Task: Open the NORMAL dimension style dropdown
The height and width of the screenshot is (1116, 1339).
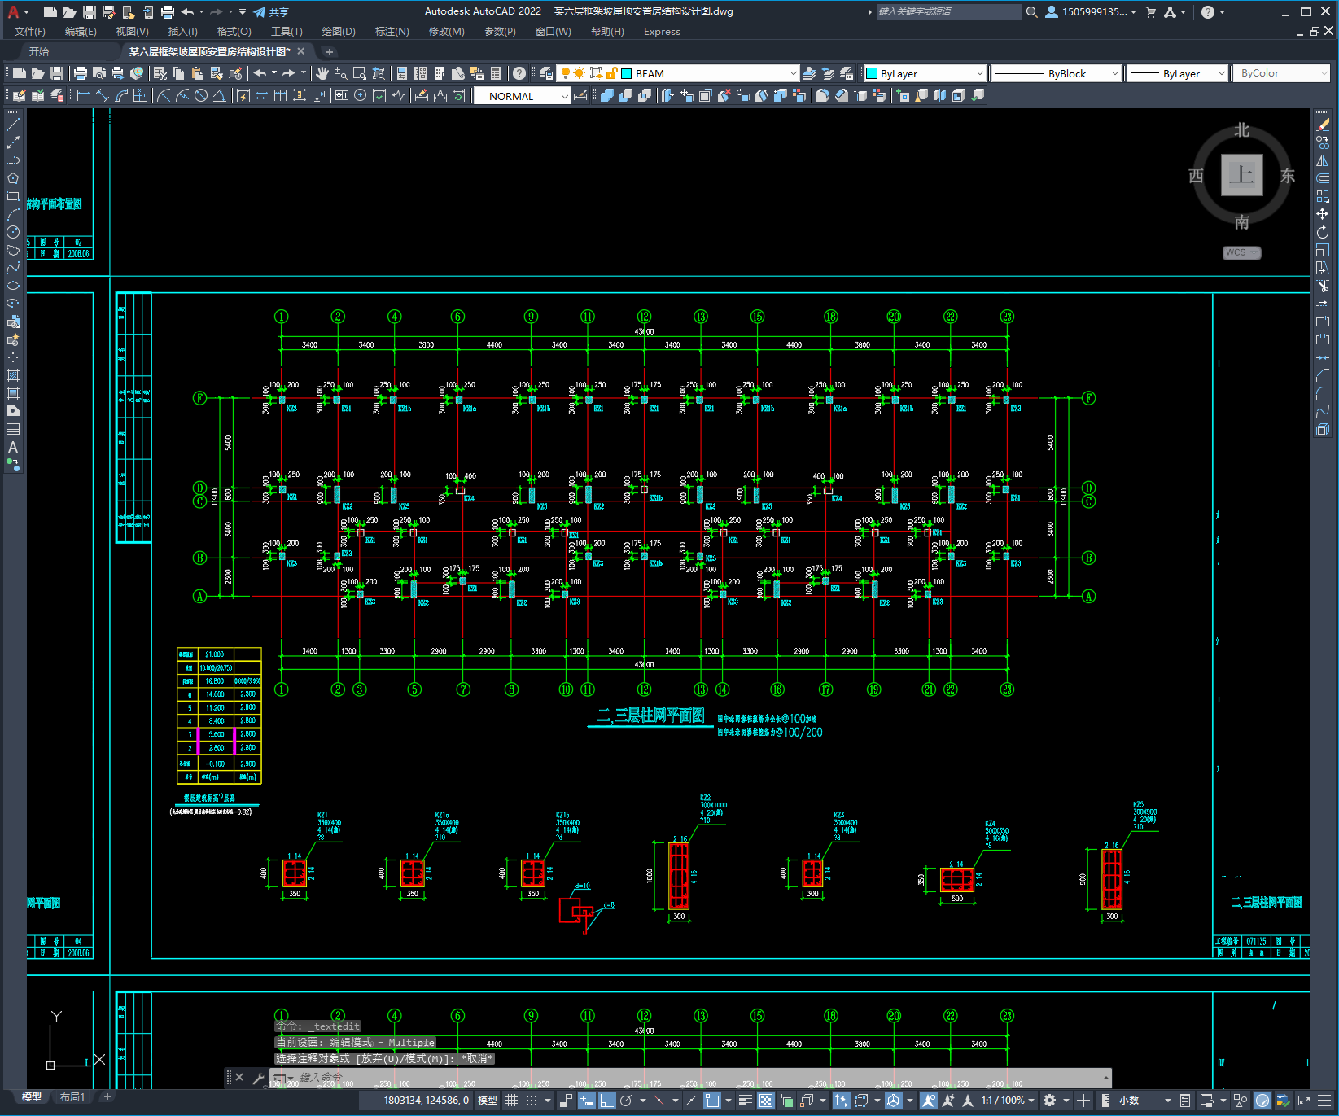Action: coord(564,96)
